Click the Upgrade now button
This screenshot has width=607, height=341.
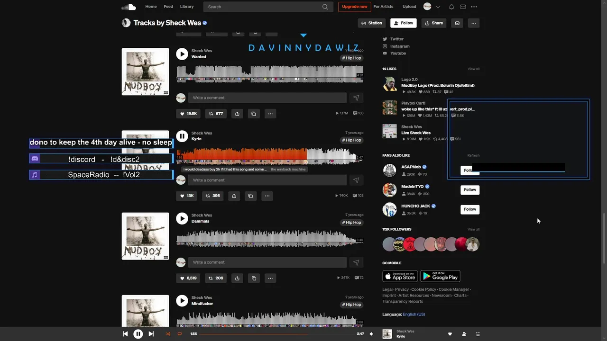click(355, 7)
